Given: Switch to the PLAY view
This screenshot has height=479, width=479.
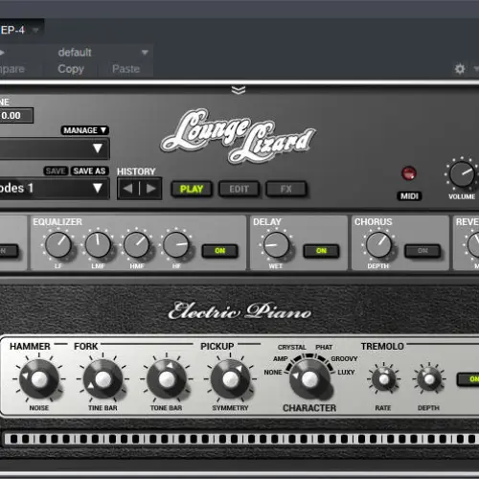Looking at the screenshot, I should pos(192,189).
